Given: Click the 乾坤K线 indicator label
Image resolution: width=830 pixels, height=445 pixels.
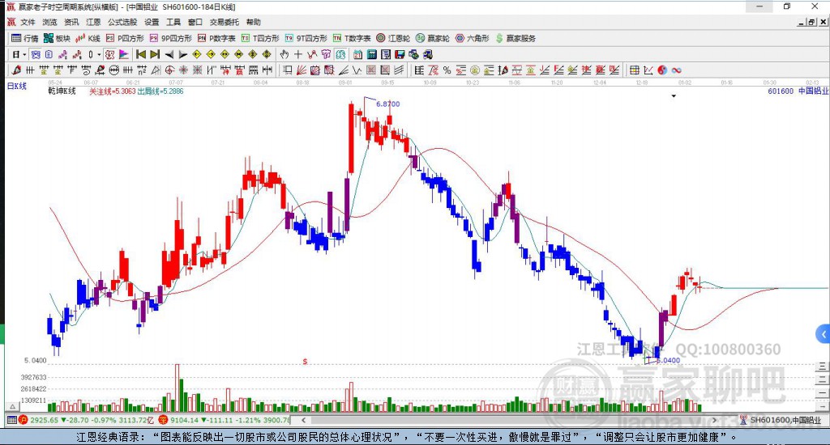Looking at the screenshot, I should (x=62, y=91).
